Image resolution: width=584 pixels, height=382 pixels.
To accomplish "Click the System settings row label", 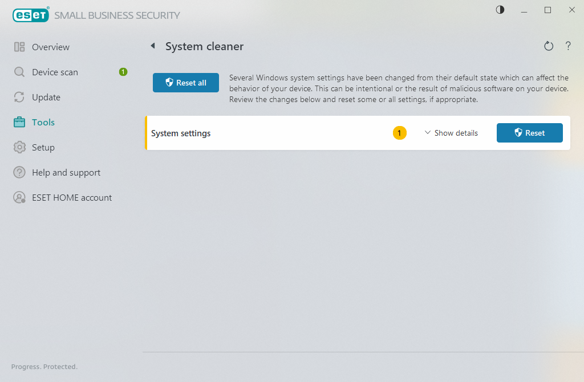I will (181, 133).
